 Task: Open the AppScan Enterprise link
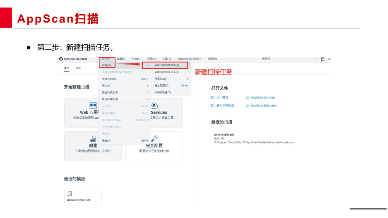click(264, 105)
